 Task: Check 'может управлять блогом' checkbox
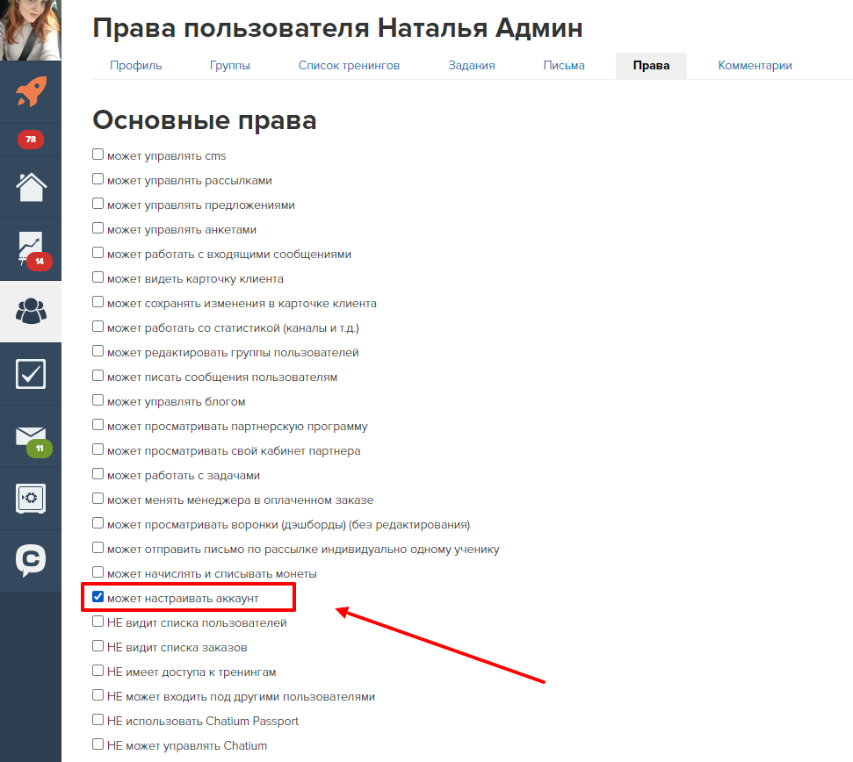tap(98, 400)
